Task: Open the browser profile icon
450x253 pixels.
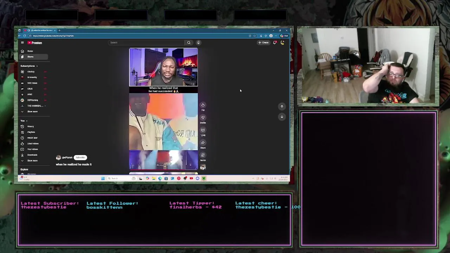Action: 271,36
